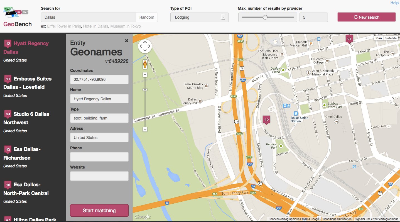Select Esa Dallas-Richardson result
Screen dimensions: 400x222
(22, 153)
